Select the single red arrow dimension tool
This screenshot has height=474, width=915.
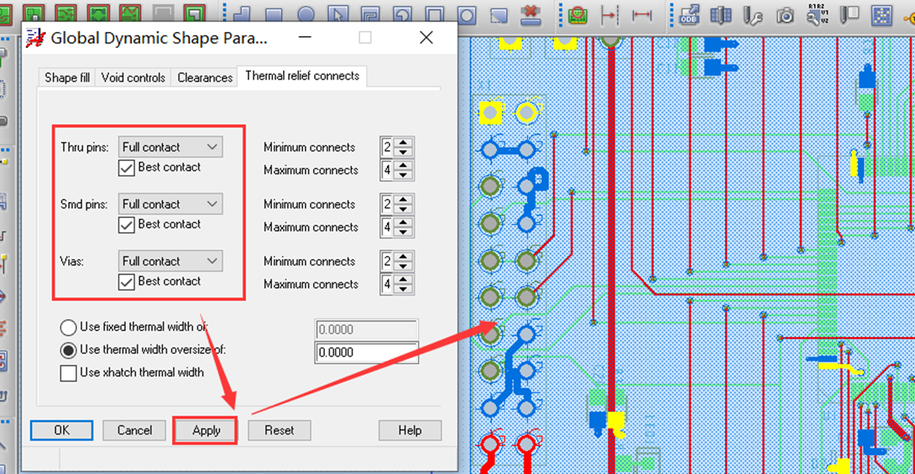[x=609, y=14]
